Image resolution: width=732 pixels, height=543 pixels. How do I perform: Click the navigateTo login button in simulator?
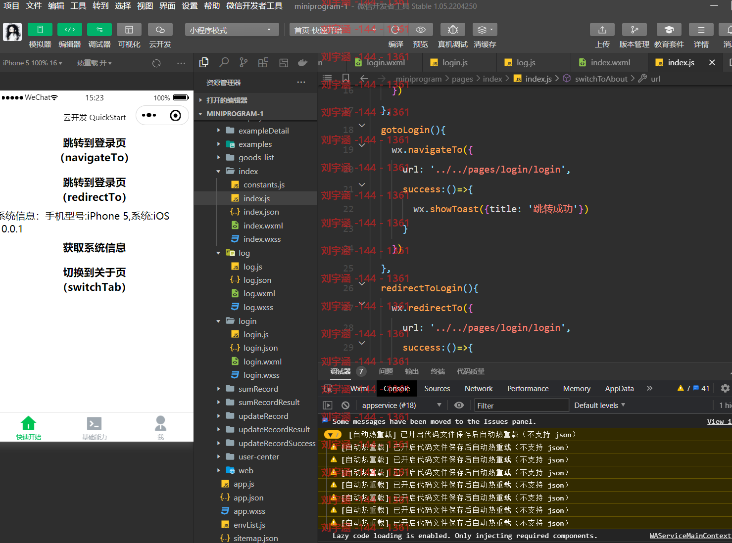(x=95, y=150)
